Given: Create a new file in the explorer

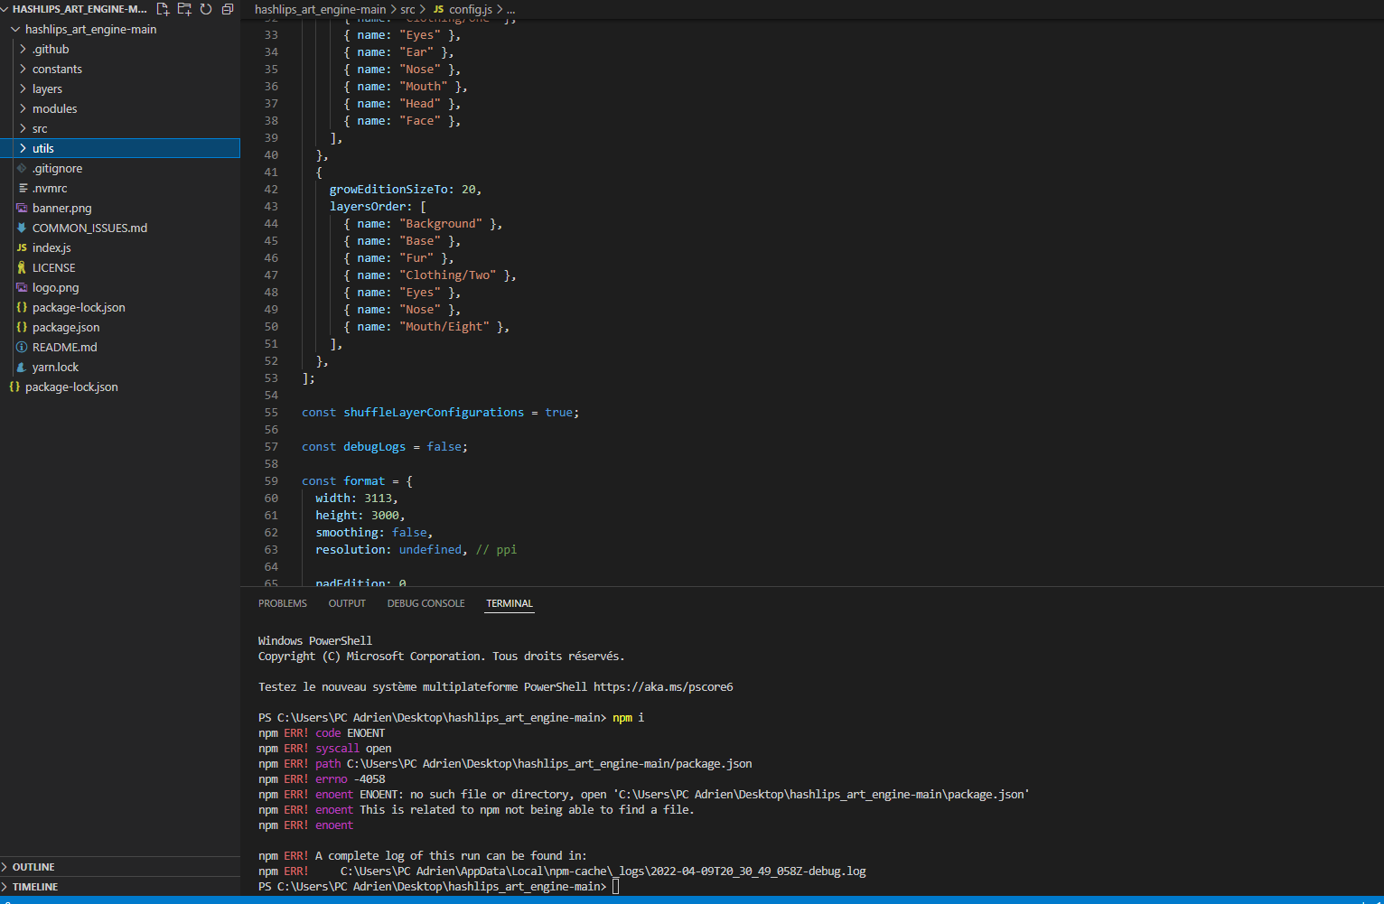Looking at the screenshot, I should 164,8.
